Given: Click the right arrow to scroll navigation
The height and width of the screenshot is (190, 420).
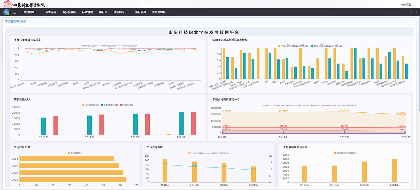Looking at the screenshot, I should 417,12.
